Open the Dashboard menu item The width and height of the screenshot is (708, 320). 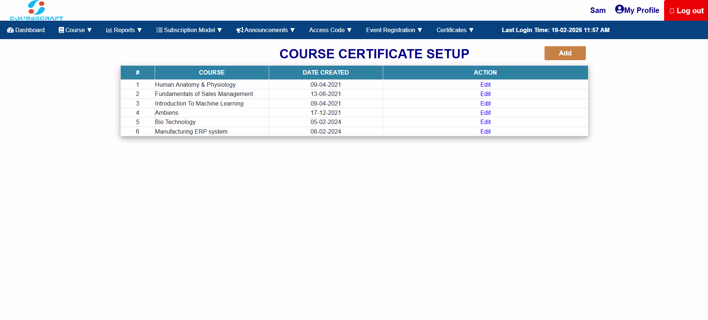[x=26, y=30]
